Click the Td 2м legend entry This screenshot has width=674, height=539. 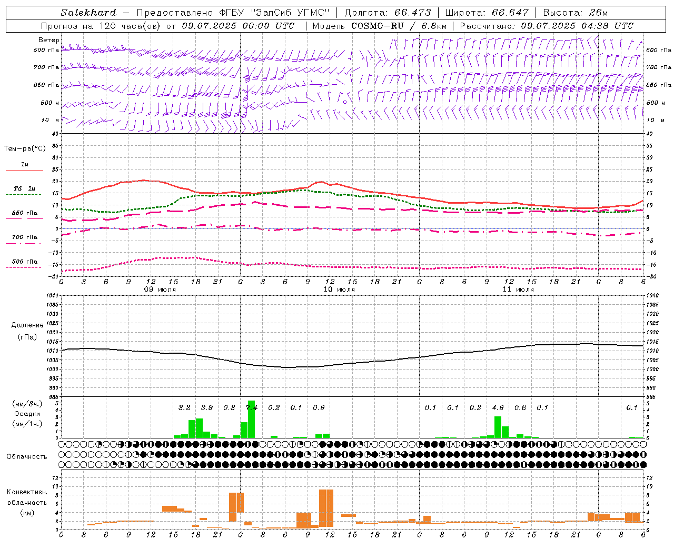pyautogui.click(x=25, y=188)
